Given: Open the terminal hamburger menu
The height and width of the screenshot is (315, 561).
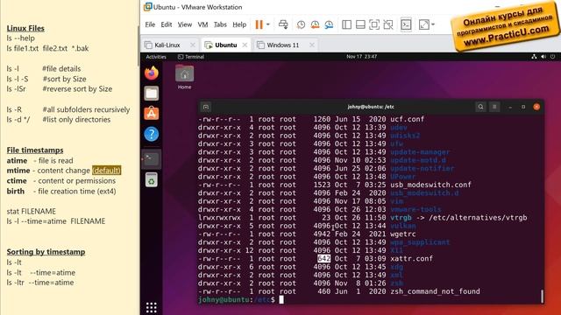Looking at the screenshot, I should click(494, 107).
